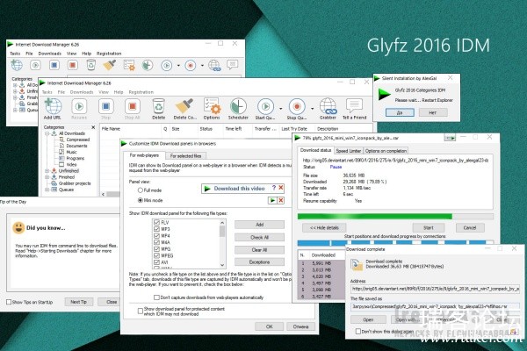Open the dropdown arrow beside the red record icon in the background IDM window
The image size is (527, 351).
tap(202, 66)
